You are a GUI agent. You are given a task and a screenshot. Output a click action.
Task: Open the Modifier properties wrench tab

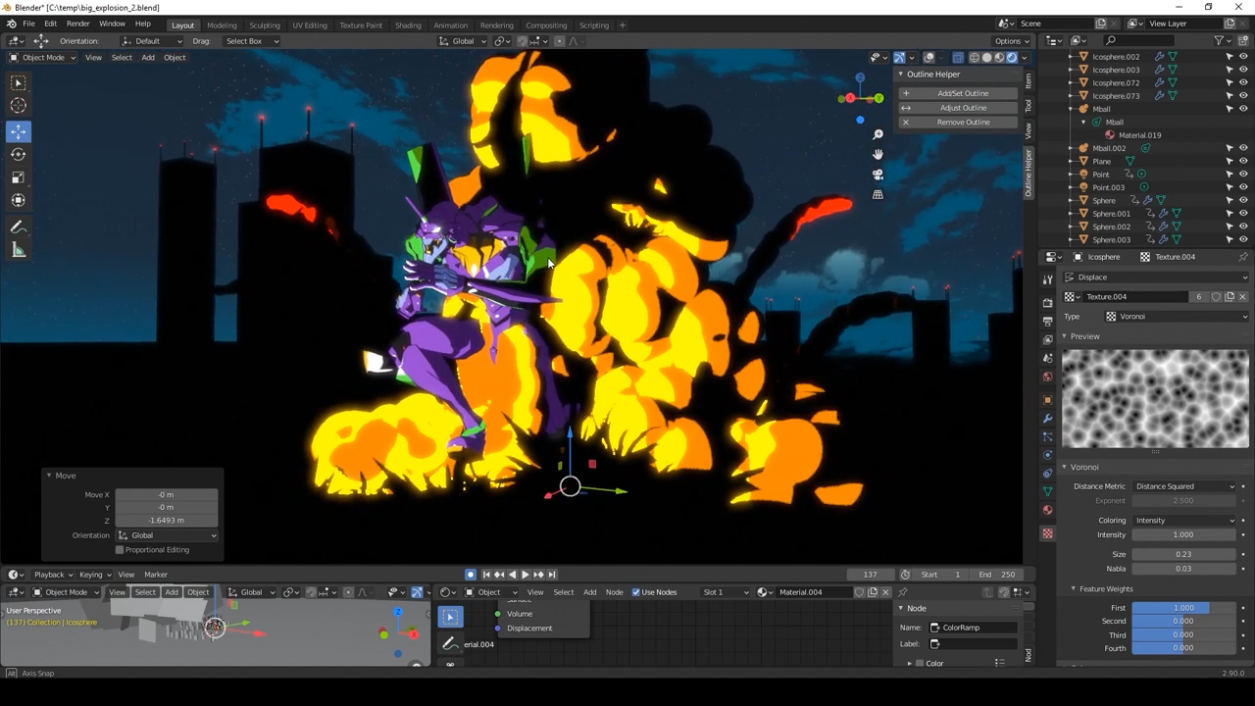tap(1047, 419)
